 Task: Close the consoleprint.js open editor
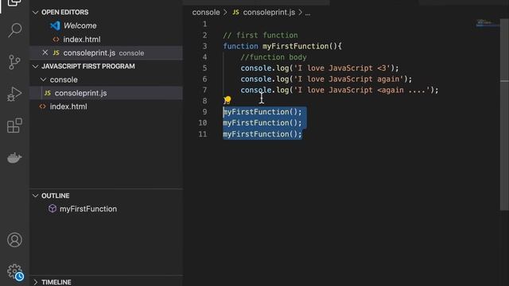[45, 52]
